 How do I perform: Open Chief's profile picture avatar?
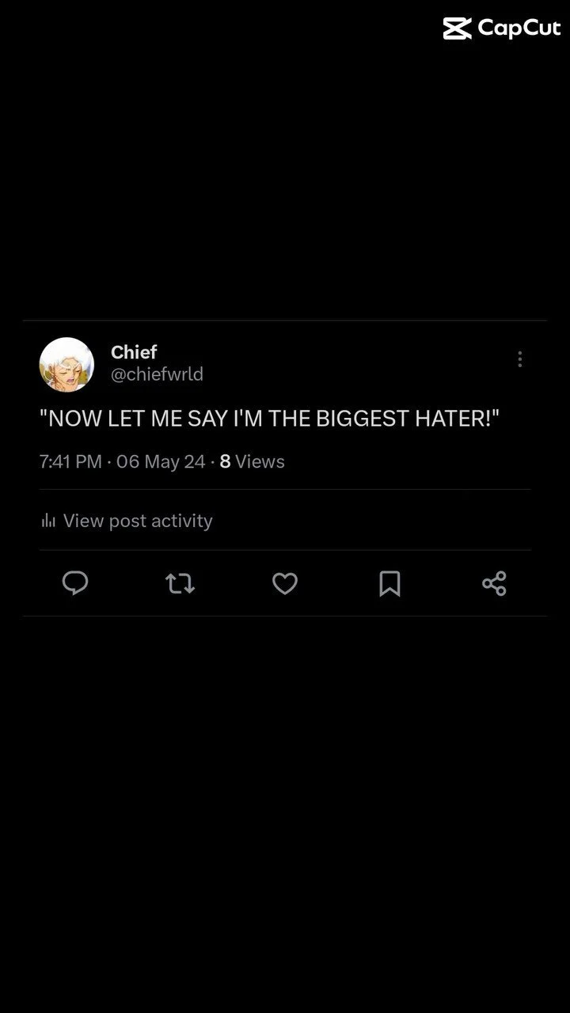[x=66, y=364]
